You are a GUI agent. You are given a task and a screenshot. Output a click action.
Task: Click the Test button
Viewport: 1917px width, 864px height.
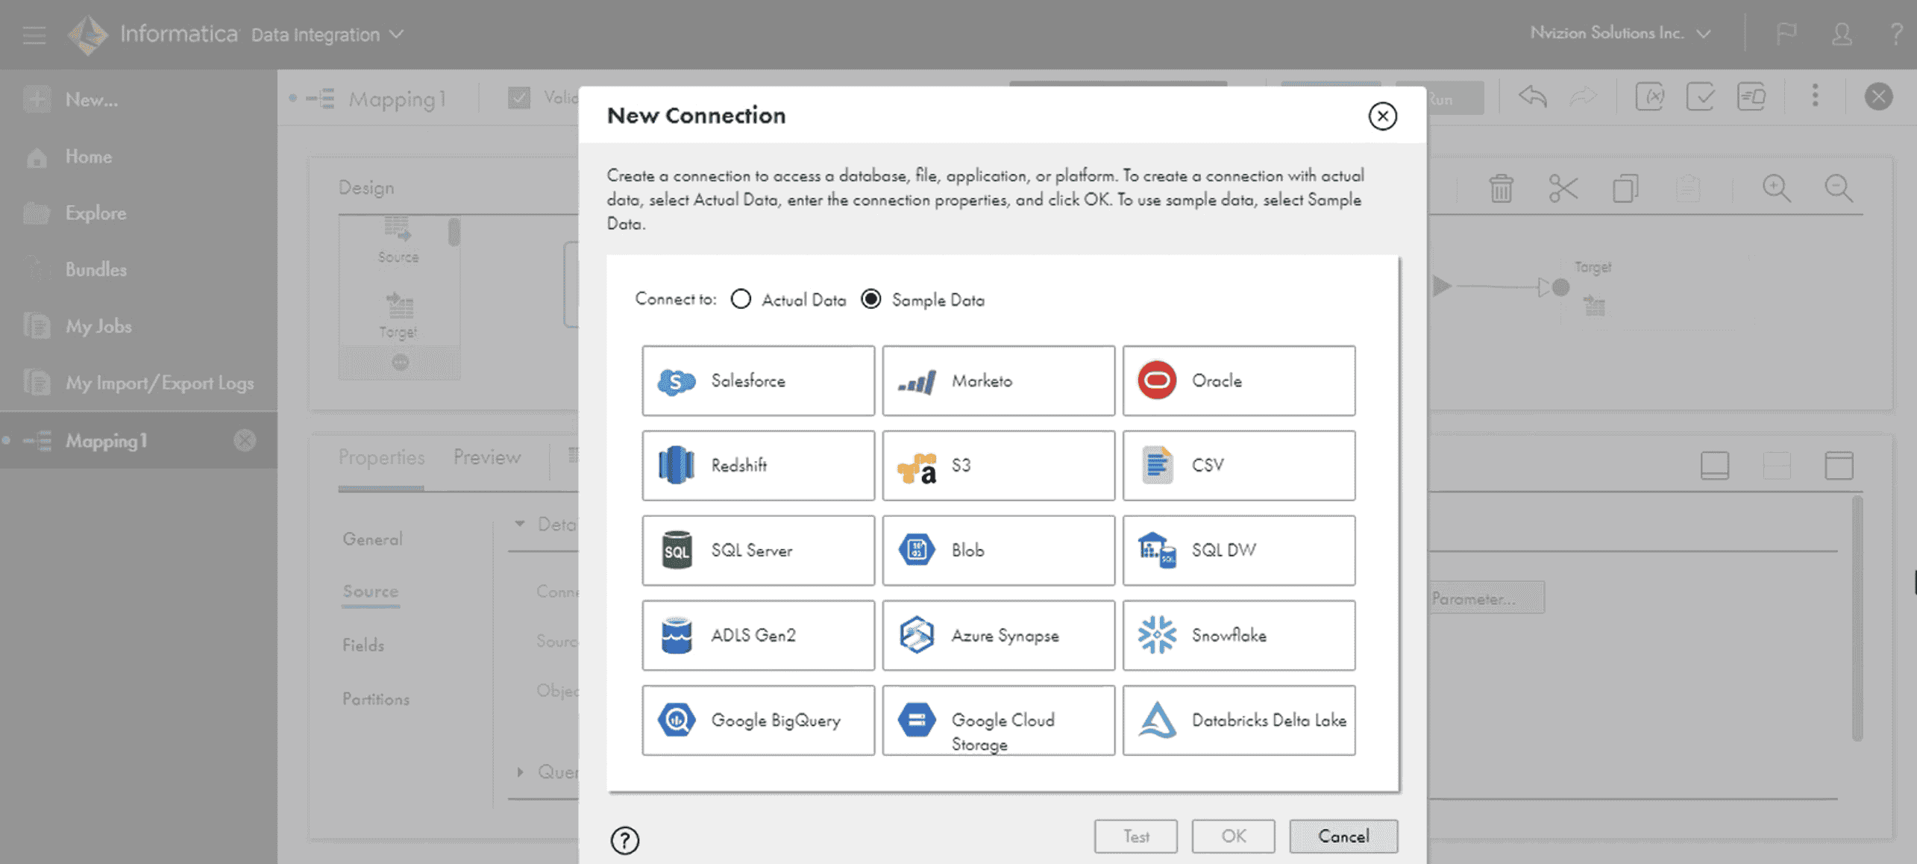click(1135, 836)
